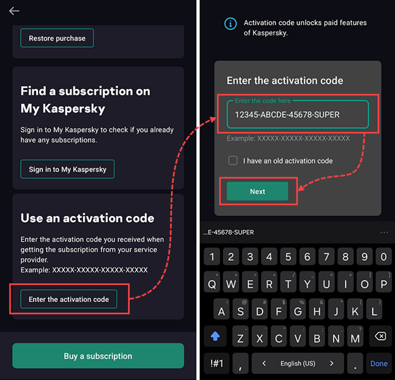This screenshot has height=380, width=395.
Task: Tap the Q key on keyboard
Action: (212, 284)
